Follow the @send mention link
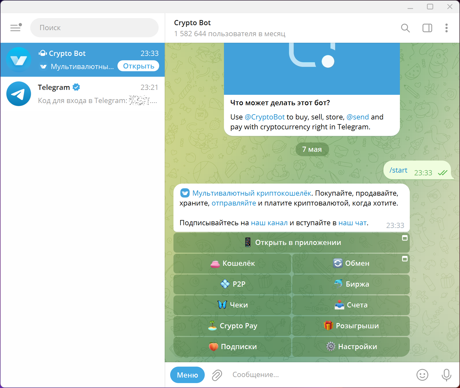The image size is (460, 388). [x=358, y=117]
